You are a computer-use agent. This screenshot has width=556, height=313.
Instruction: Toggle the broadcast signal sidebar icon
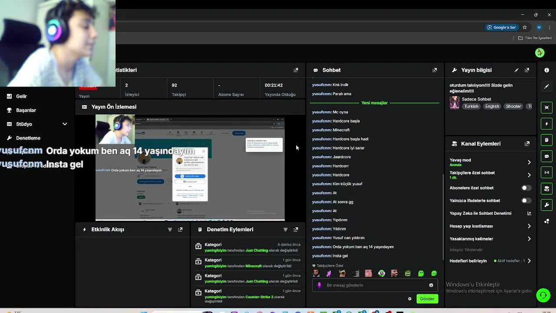[546, 173]
